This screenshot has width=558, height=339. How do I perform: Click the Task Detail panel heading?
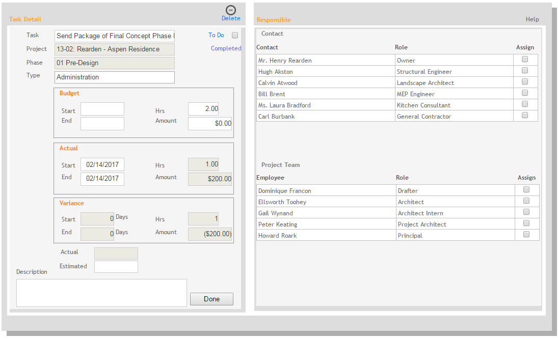click(x=25, y=19)
